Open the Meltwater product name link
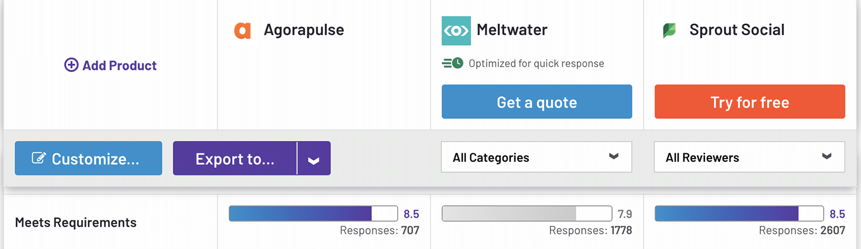Image resolution: width=861 pixels, height=249 pixels. click(512, 30)
